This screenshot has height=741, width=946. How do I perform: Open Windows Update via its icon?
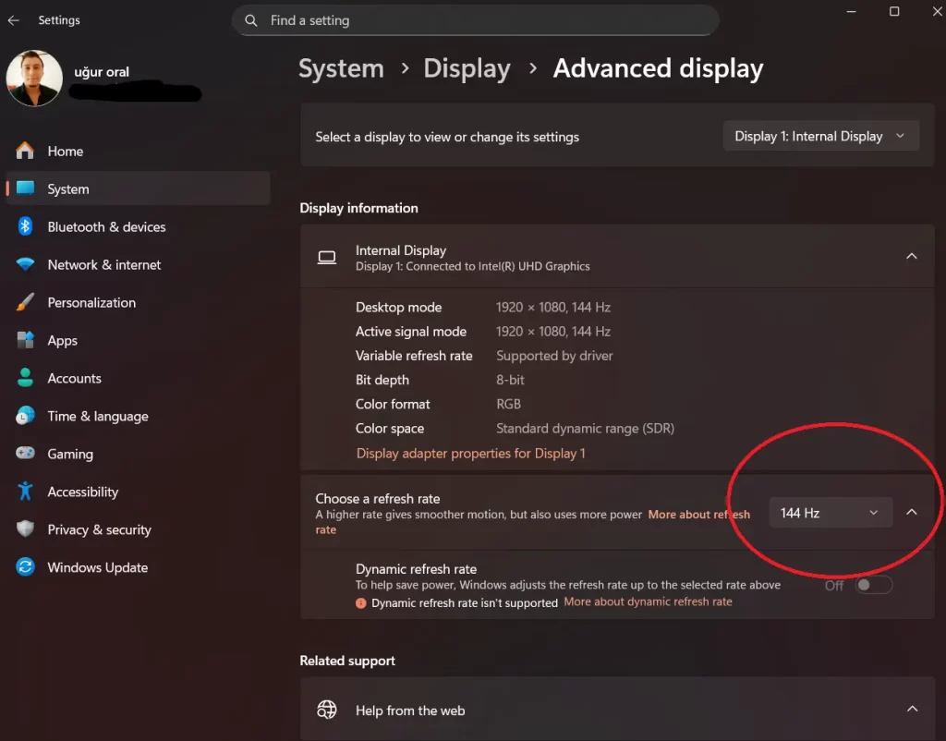[x=25, y=567]
